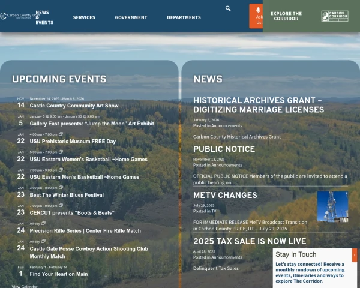Expand the Services menu

(x=84, y=17)
